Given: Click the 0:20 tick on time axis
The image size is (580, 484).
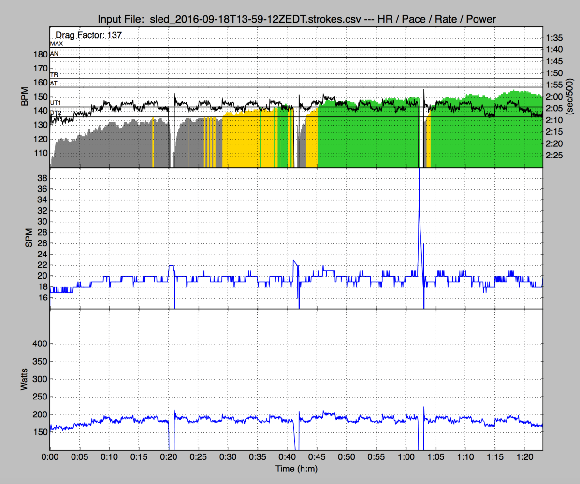Looking at the screenshot, I should [x=169, y=456].
